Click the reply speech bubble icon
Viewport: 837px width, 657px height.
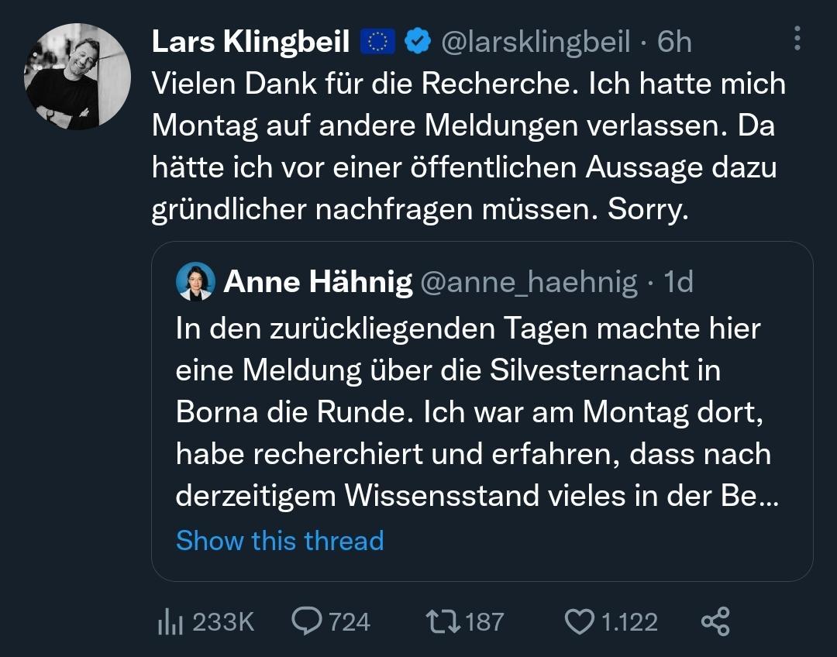(x=308, y=621)
